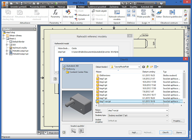Open Oblast hledání TutorialModelPath dropdown
This screenshot has height=140, width=192.
[x=139, y=67]
